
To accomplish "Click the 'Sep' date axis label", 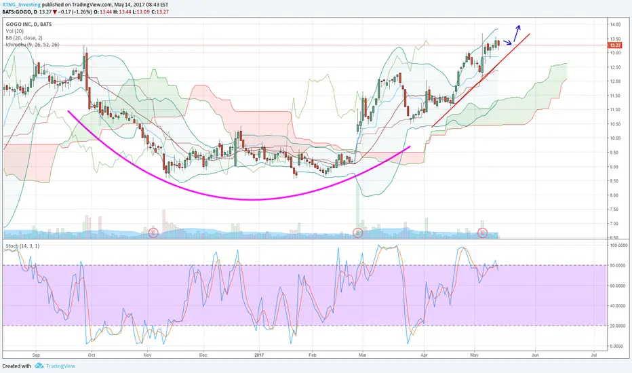I will pos(36,355).
